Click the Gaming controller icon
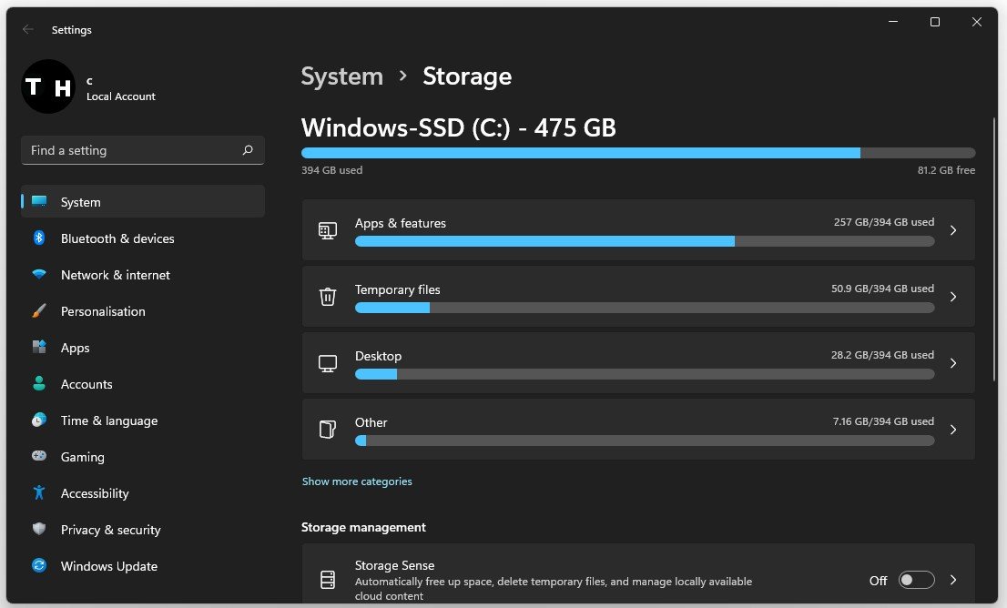The image size is (1007, 608). 39,457
